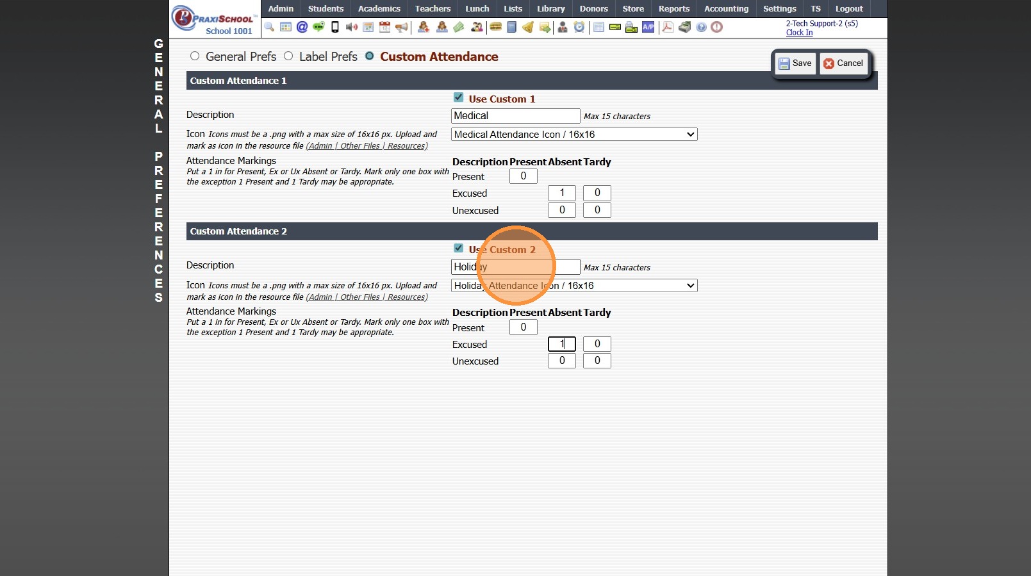Click the megaphone announcements icon

(x=401, y=27)
